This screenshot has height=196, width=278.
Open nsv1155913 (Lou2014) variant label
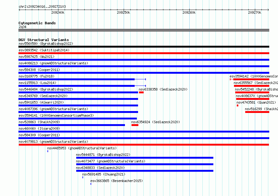[37, 83]
